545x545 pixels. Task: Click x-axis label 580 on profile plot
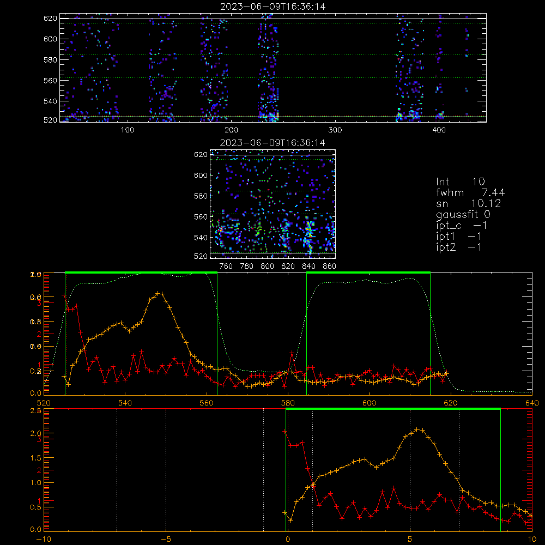click(x=288, y=403)
